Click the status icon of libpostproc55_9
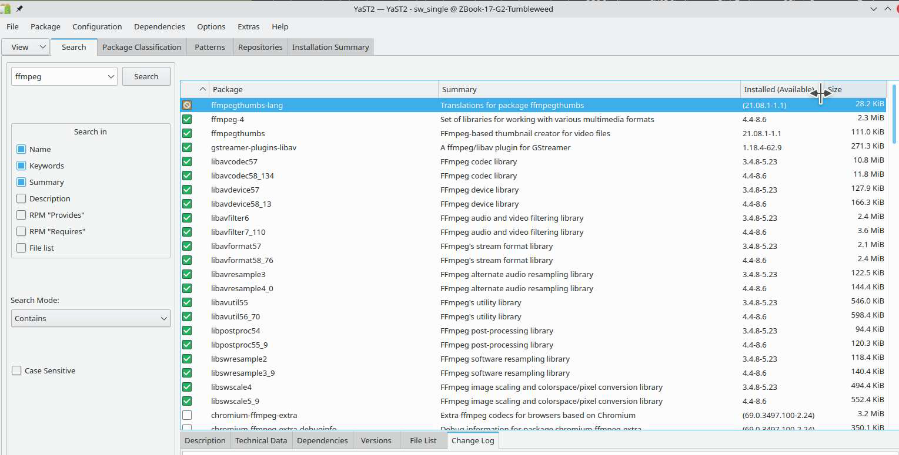 [x=187, y=345]
